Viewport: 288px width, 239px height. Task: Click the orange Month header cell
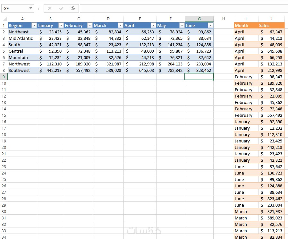pos(246,25)
